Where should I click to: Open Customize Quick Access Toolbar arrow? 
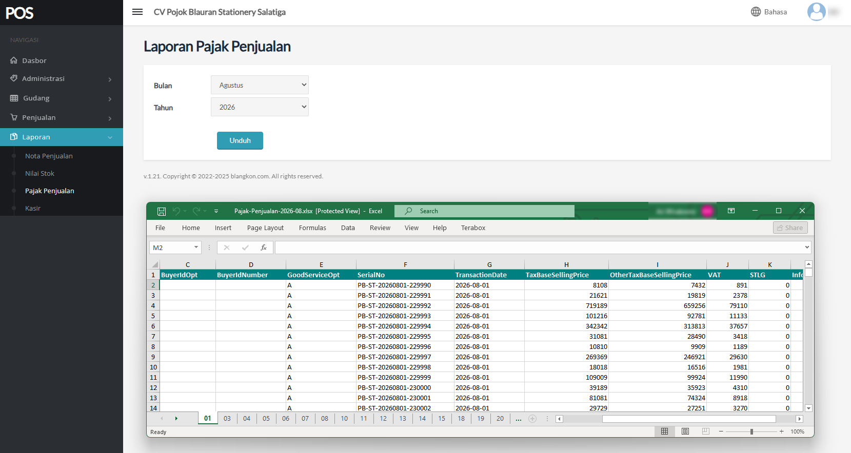tap(216, 211)
